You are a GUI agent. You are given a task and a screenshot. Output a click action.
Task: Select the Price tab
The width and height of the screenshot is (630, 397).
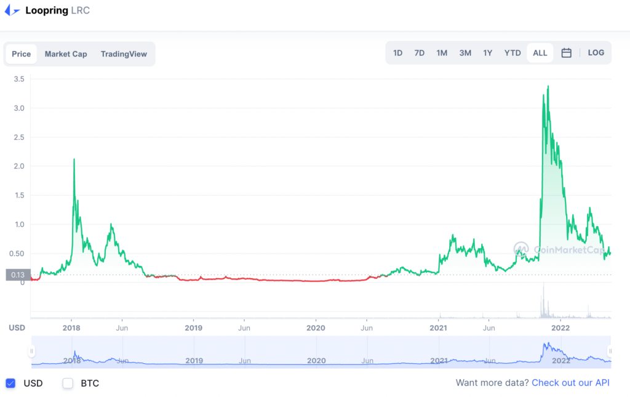21,54
